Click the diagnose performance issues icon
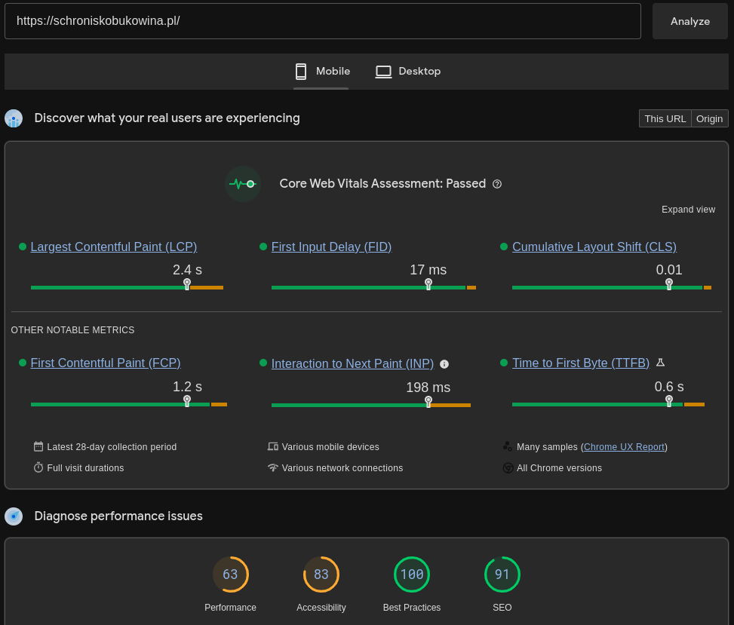 [x=14, y=516]
